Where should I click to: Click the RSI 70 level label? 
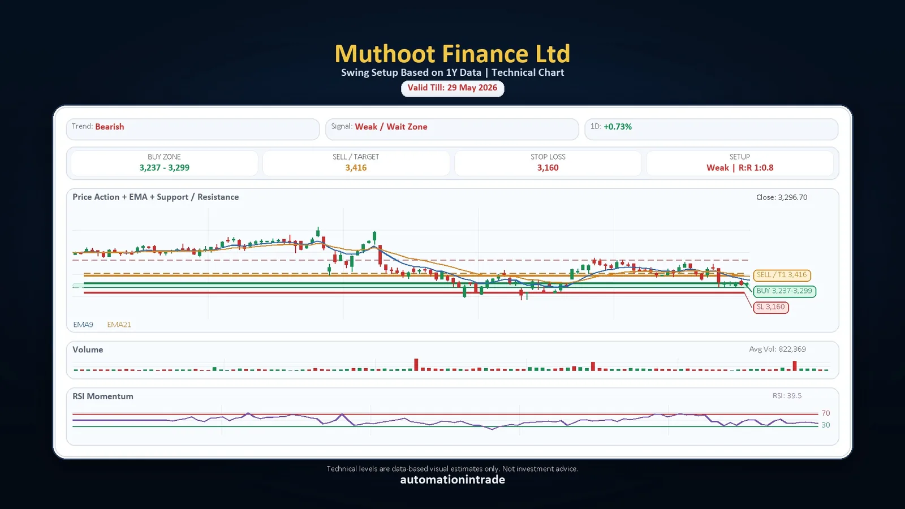coord(826,413)
